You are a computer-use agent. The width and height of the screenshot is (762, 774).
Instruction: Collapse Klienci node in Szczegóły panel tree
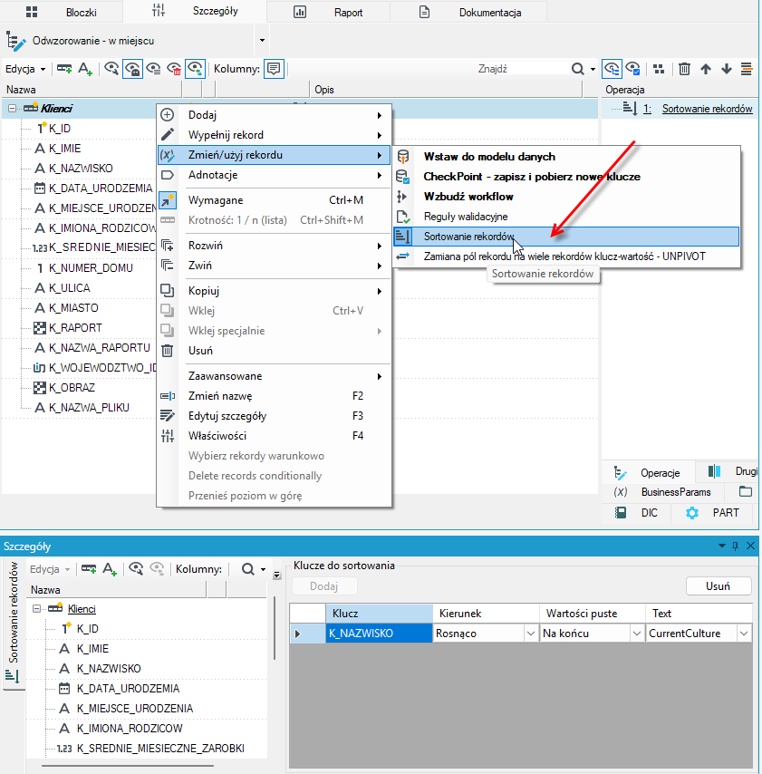(36, 609)
